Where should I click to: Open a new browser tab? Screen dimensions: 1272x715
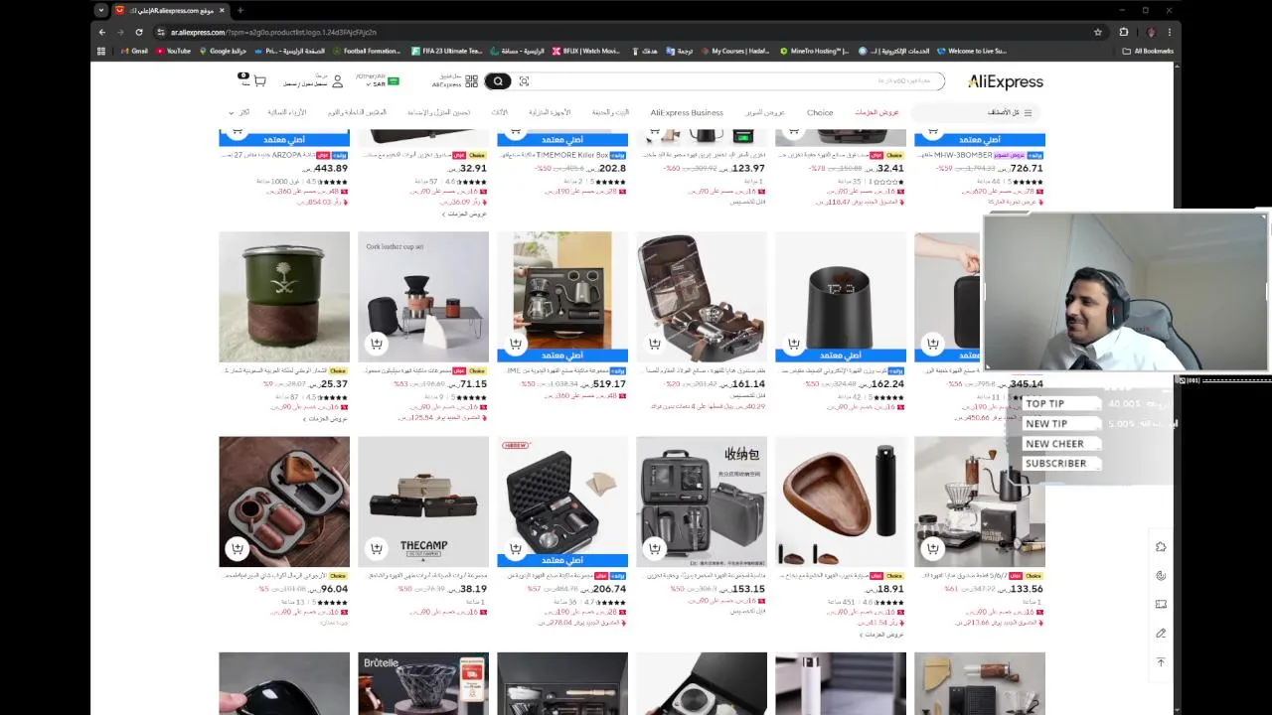pyautogui.click(x=240, y=10)
